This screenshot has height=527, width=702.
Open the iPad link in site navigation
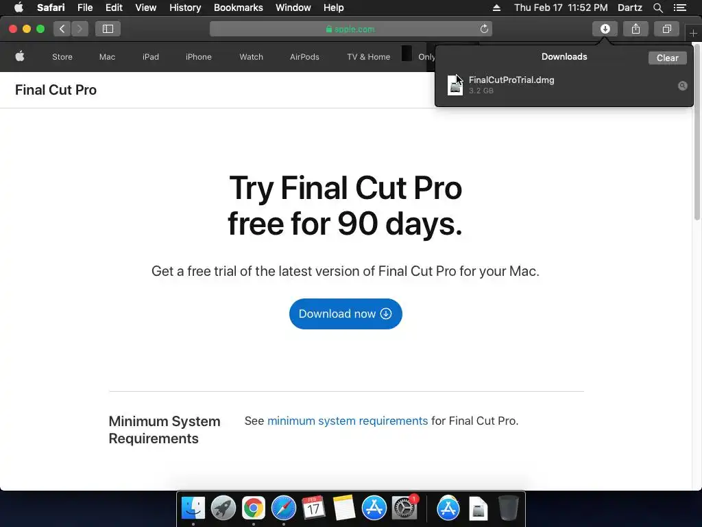tap(150, 57)
